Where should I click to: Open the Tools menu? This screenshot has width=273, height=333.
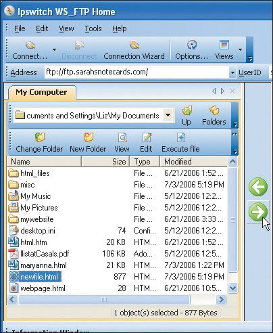[93, 28]
